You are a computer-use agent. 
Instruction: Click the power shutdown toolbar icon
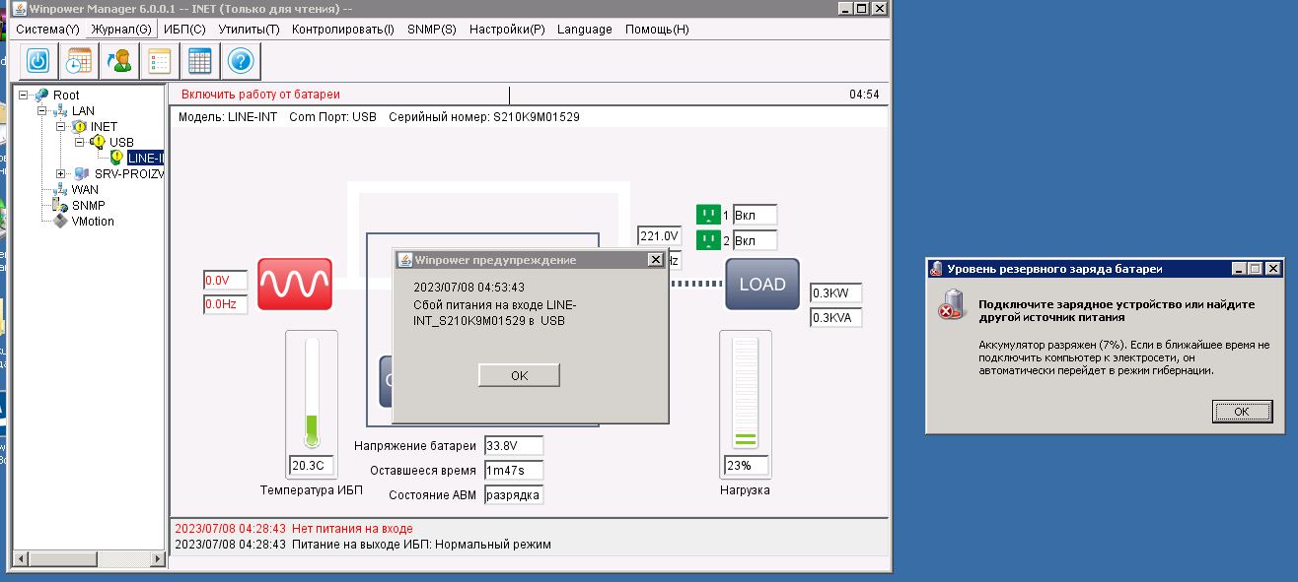point(37,61)
